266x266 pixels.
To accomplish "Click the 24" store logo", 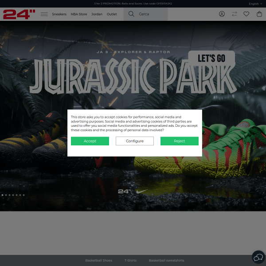I will [x=19, y=14].
